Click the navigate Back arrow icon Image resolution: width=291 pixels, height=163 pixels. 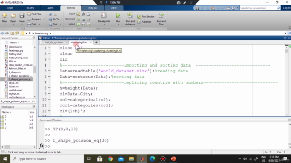click(x=50, y=14)
